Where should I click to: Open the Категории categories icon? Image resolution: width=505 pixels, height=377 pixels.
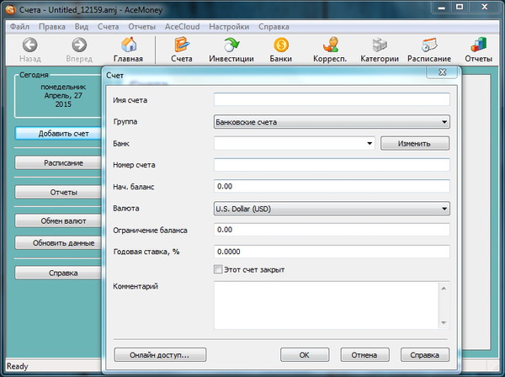[x=380, y=45]
